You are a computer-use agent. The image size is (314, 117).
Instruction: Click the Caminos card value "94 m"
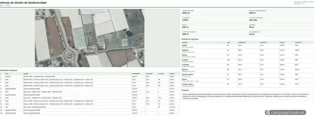[x=252, y=27]
